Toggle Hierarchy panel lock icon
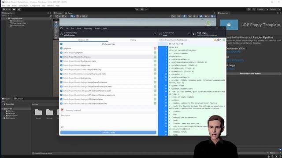Viewport: 282px width, 158px height. (x=48, y=13)
